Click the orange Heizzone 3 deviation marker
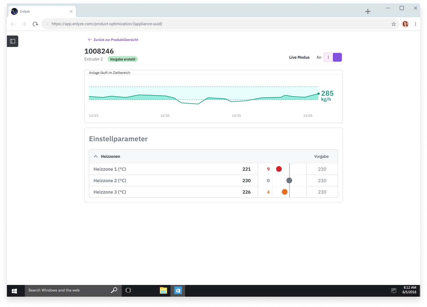Screen dimensions: 427x307 click(285, 192)
